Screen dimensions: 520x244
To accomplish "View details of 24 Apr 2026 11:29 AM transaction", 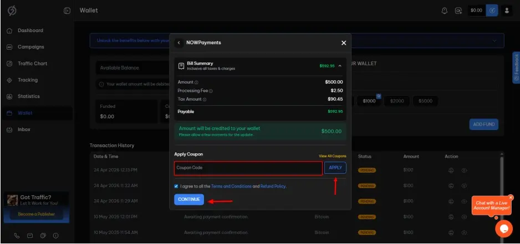I will (x=464, y=201).
